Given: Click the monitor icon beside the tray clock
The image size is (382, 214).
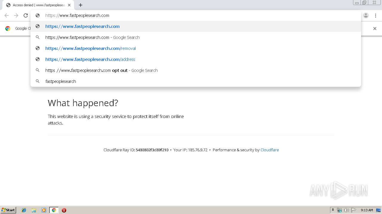Looking at the screenshot, I should [378, 210].
